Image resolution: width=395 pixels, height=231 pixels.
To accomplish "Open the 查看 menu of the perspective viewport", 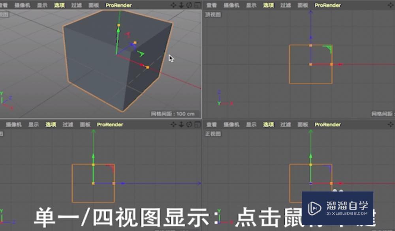I will click(x=3, y=5).
